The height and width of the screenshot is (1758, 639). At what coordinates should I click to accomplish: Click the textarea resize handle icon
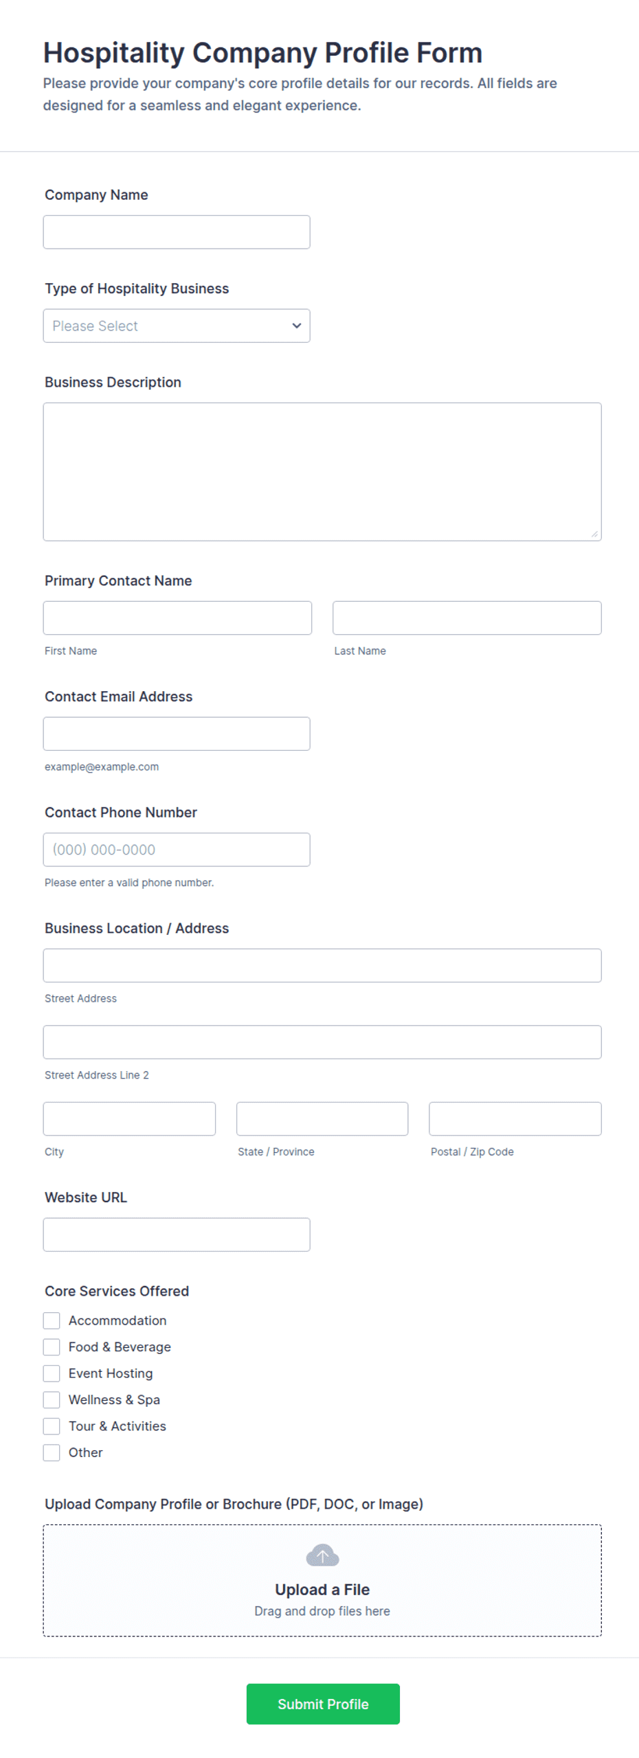pyautogui.click(x=594, y=534)
